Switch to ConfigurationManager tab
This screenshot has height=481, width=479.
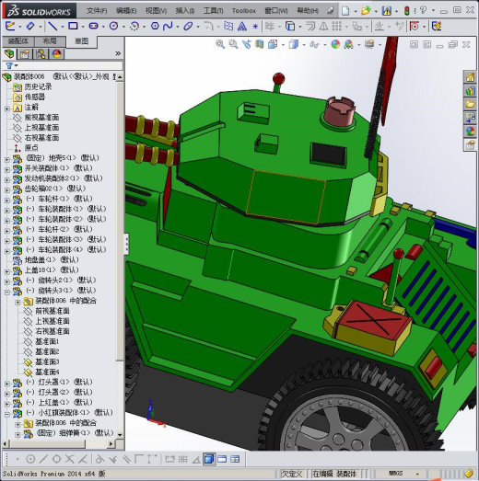click(x=41, y=54)
